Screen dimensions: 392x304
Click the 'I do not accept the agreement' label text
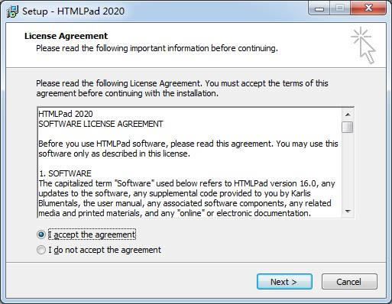point(105,250)
